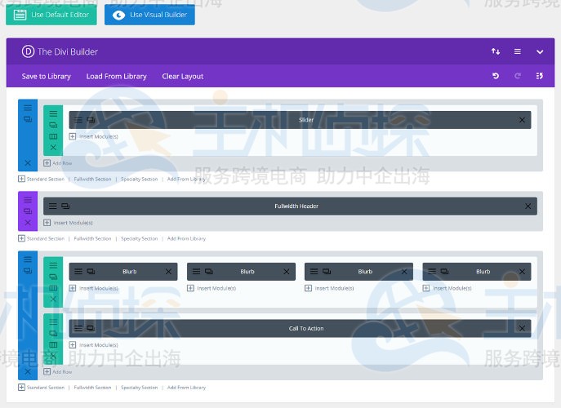Image resolution: width=561 pixels, height=408 pixels.
Task: Duplicate the Fullwidth Header module
Action: 65,206
